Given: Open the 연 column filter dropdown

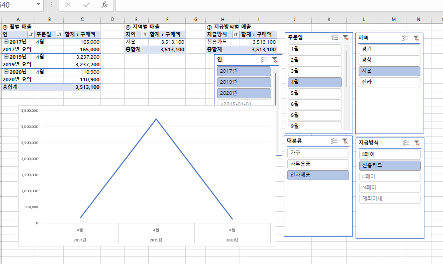Looking at the screenshot, I should point(31,34).
